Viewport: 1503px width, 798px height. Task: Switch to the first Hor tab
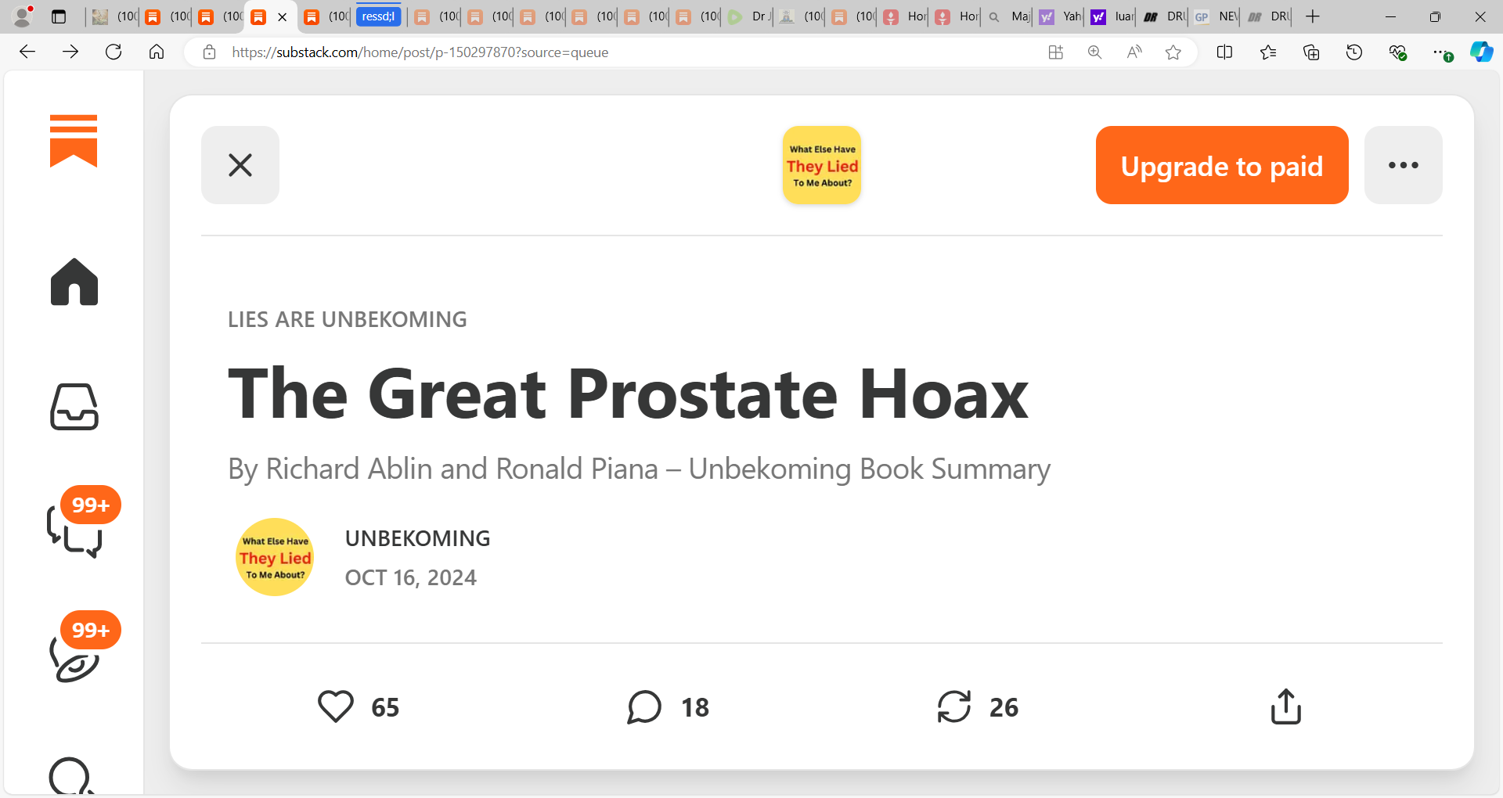[x=904, y=16]
